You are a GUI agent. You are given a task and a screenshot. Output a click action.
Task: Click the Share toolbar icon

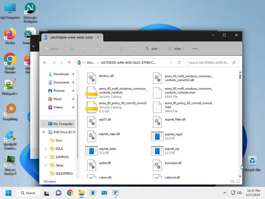click(x=122, y=49)
